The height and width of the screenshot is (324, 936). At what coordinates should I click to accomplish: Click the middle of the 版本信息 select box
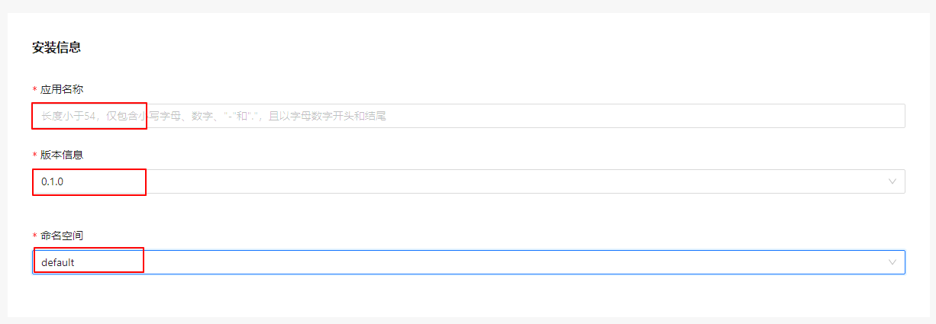(x=468, y=181)
